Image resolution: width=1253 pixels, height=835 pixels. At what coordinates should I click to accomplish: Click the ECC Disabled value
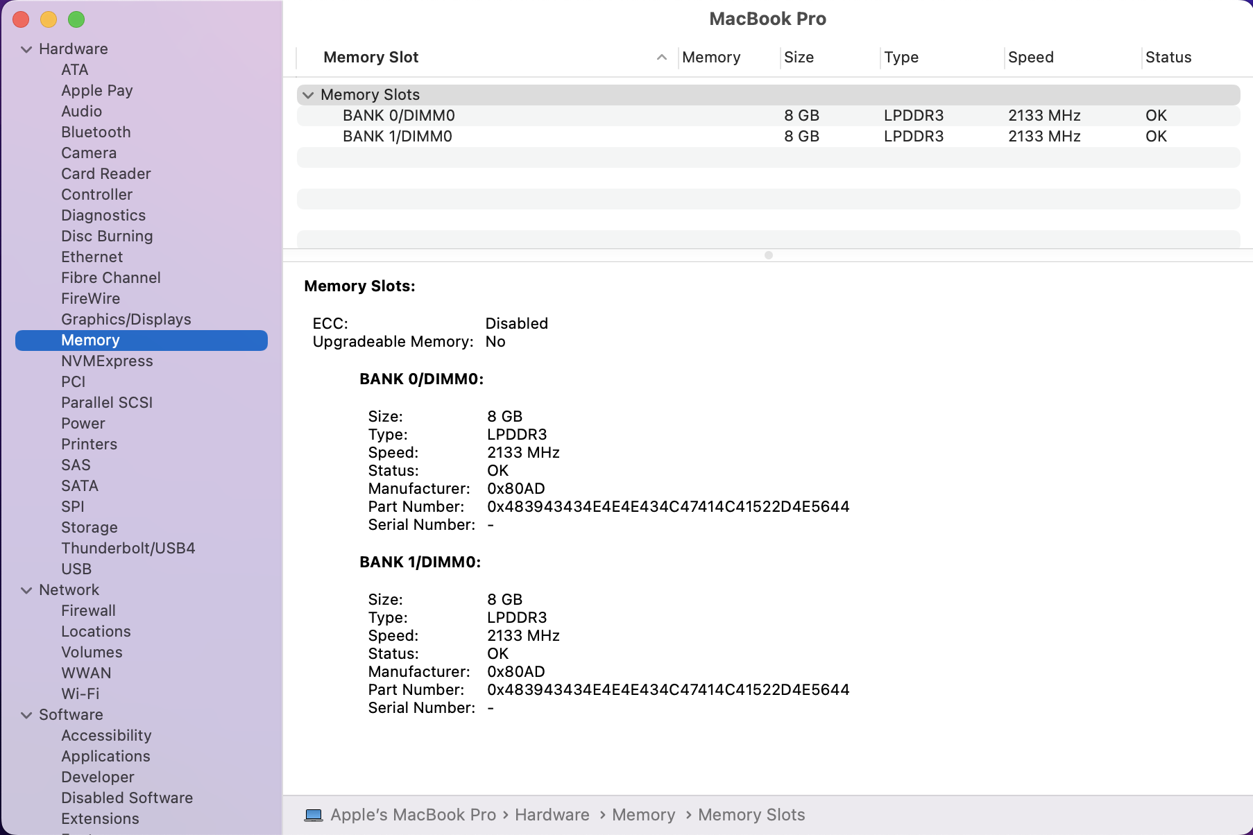[517, 324]
